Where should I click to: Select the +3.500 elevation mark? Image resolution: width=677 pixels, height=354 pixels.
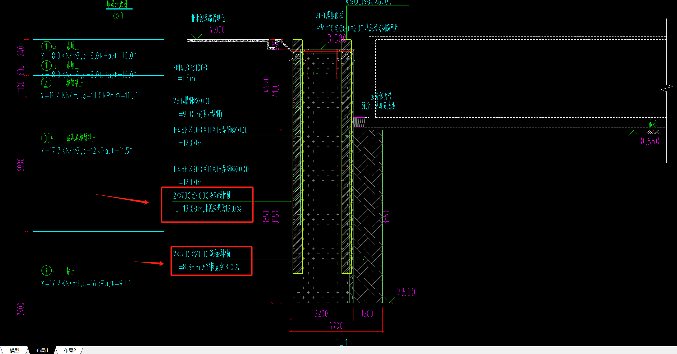click(x=334, y=39)
